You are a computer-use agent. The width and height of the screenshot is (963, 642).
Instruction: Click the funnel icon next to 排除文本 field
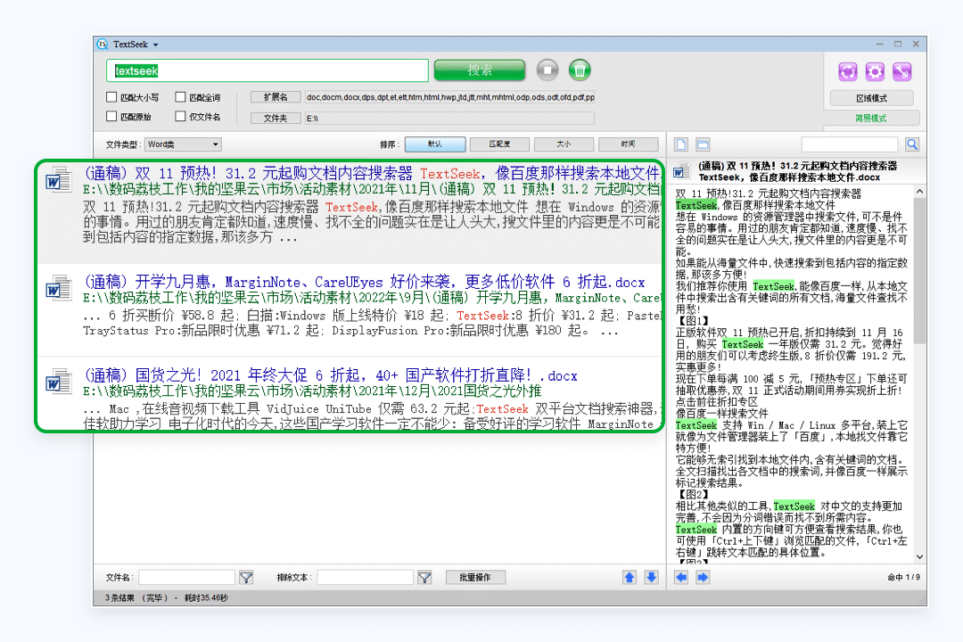pos(424,578)
